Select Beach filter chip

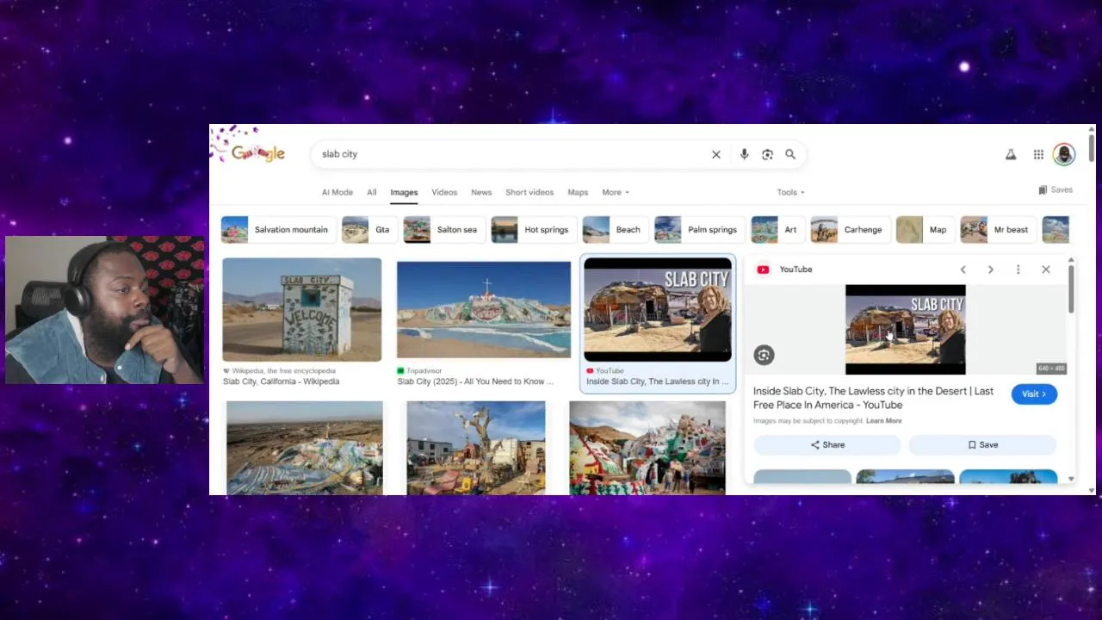614,230
